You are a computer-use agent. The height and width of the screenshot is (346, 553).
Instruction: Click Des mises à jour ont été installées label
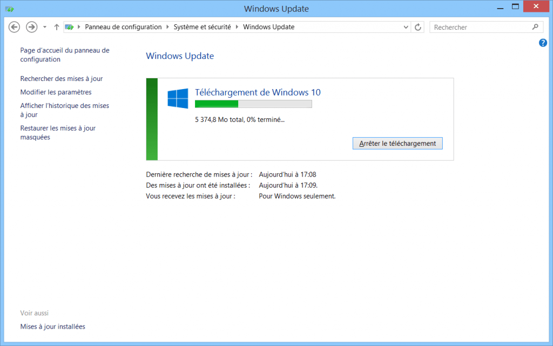click(x=198, y=185)
